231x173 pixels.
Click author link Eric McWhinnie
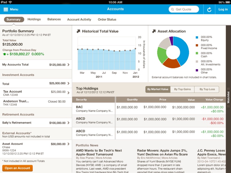point(150,158)
